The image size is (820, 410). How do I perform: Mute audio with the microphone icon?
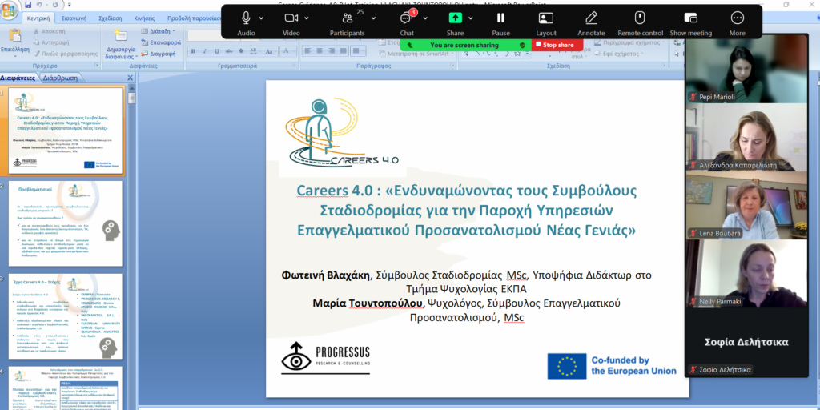(246, 18)
